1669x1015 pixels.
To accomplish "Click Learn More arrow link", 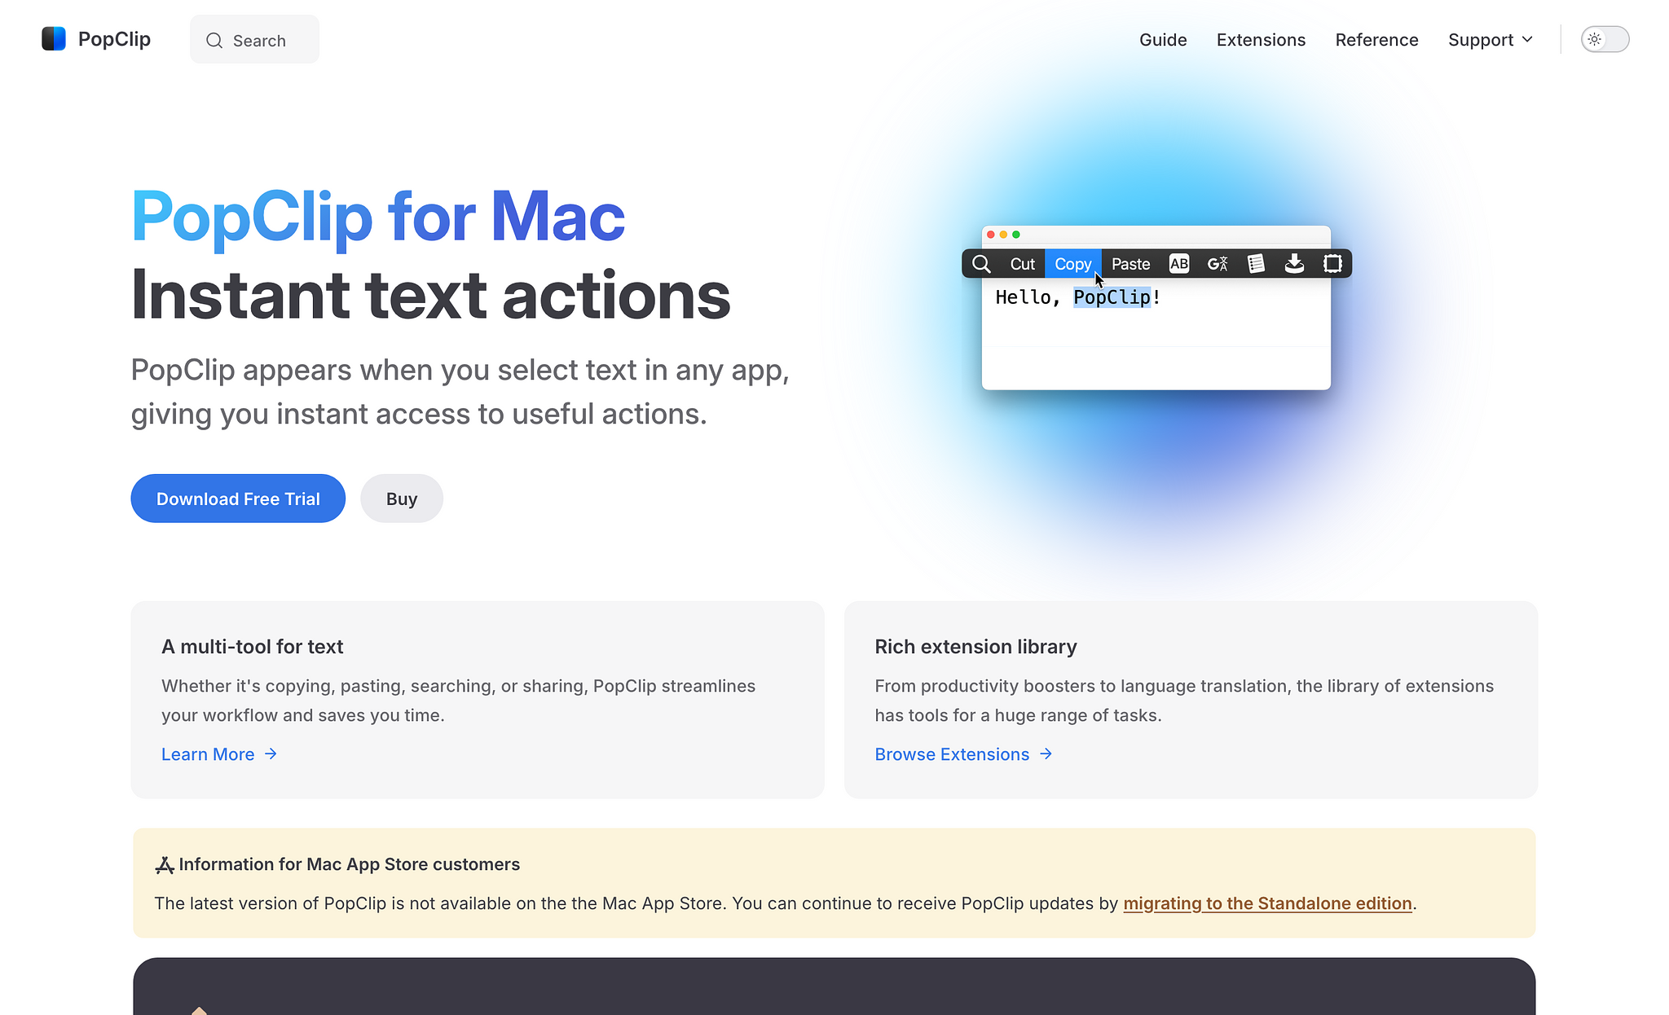I will coord(218,753).
